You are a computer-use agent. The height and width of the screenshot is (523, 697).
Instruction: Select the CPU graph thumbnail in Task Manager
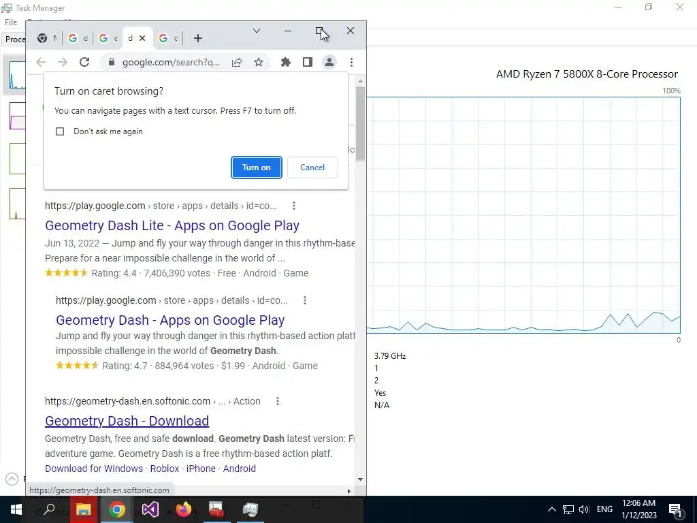(17, 75)
